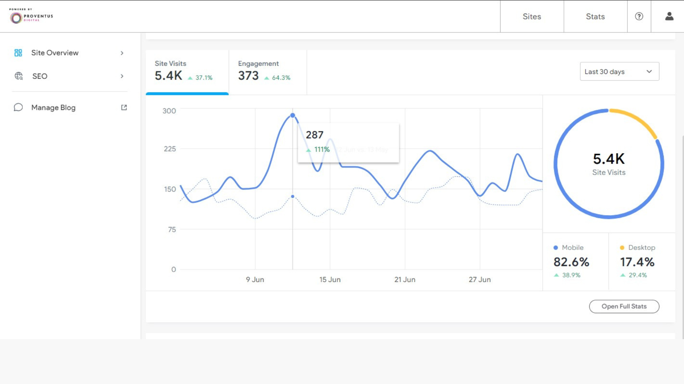684x384 pixels.
Task: Open the Last 30 days dropdown
Action: click(620, 71)
